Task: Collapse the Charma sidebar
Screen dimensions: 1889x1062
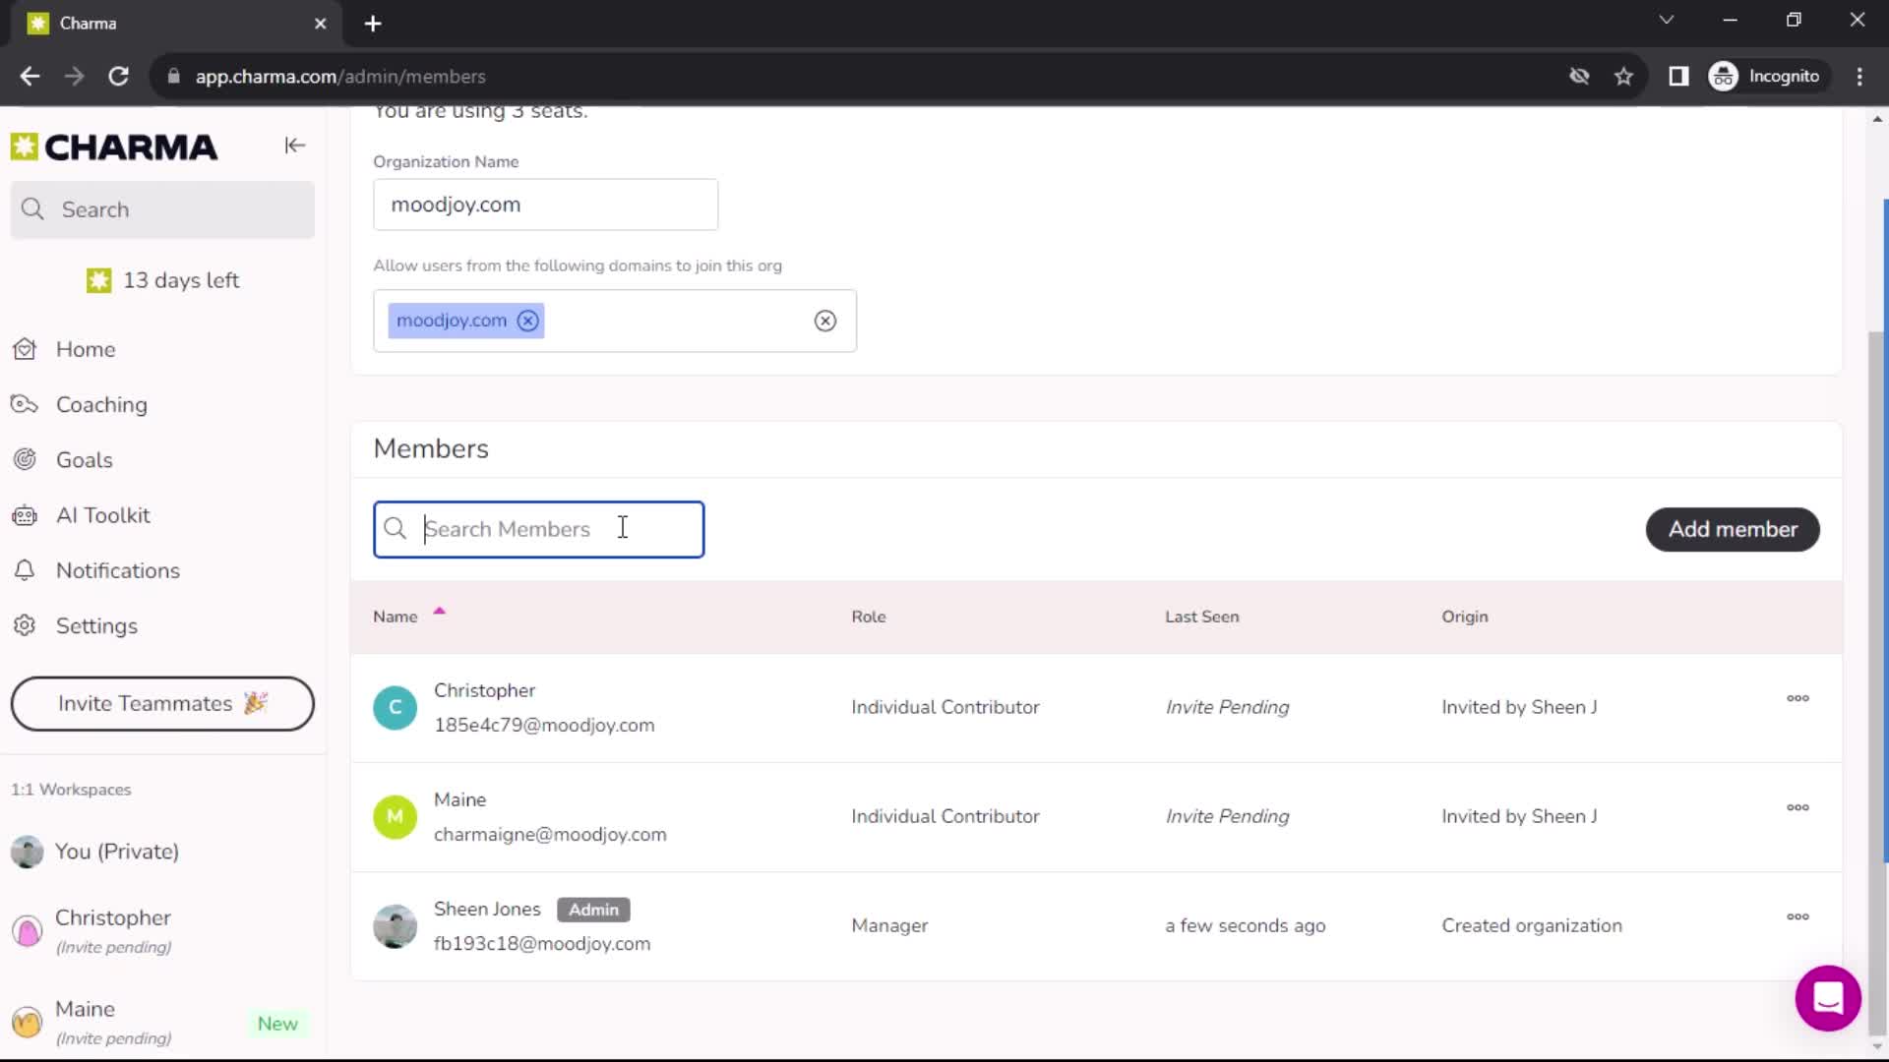Action: click(x=294, y=146)
